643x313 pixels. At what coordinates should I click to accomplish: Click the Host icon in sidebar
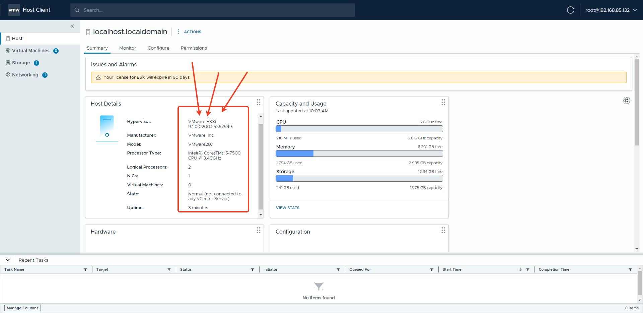click(8, 39)
